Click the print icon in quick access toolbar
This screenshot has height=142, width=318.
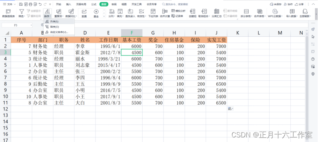pos(31,4)
